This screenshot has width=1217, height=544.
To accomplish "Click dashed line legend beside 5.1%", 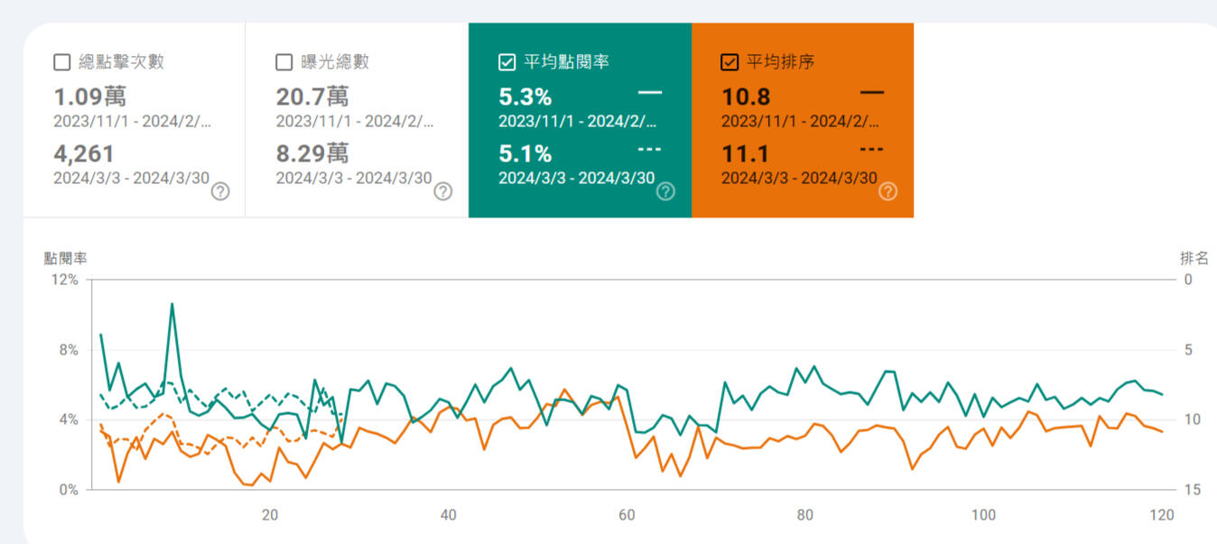I will 649,149.
